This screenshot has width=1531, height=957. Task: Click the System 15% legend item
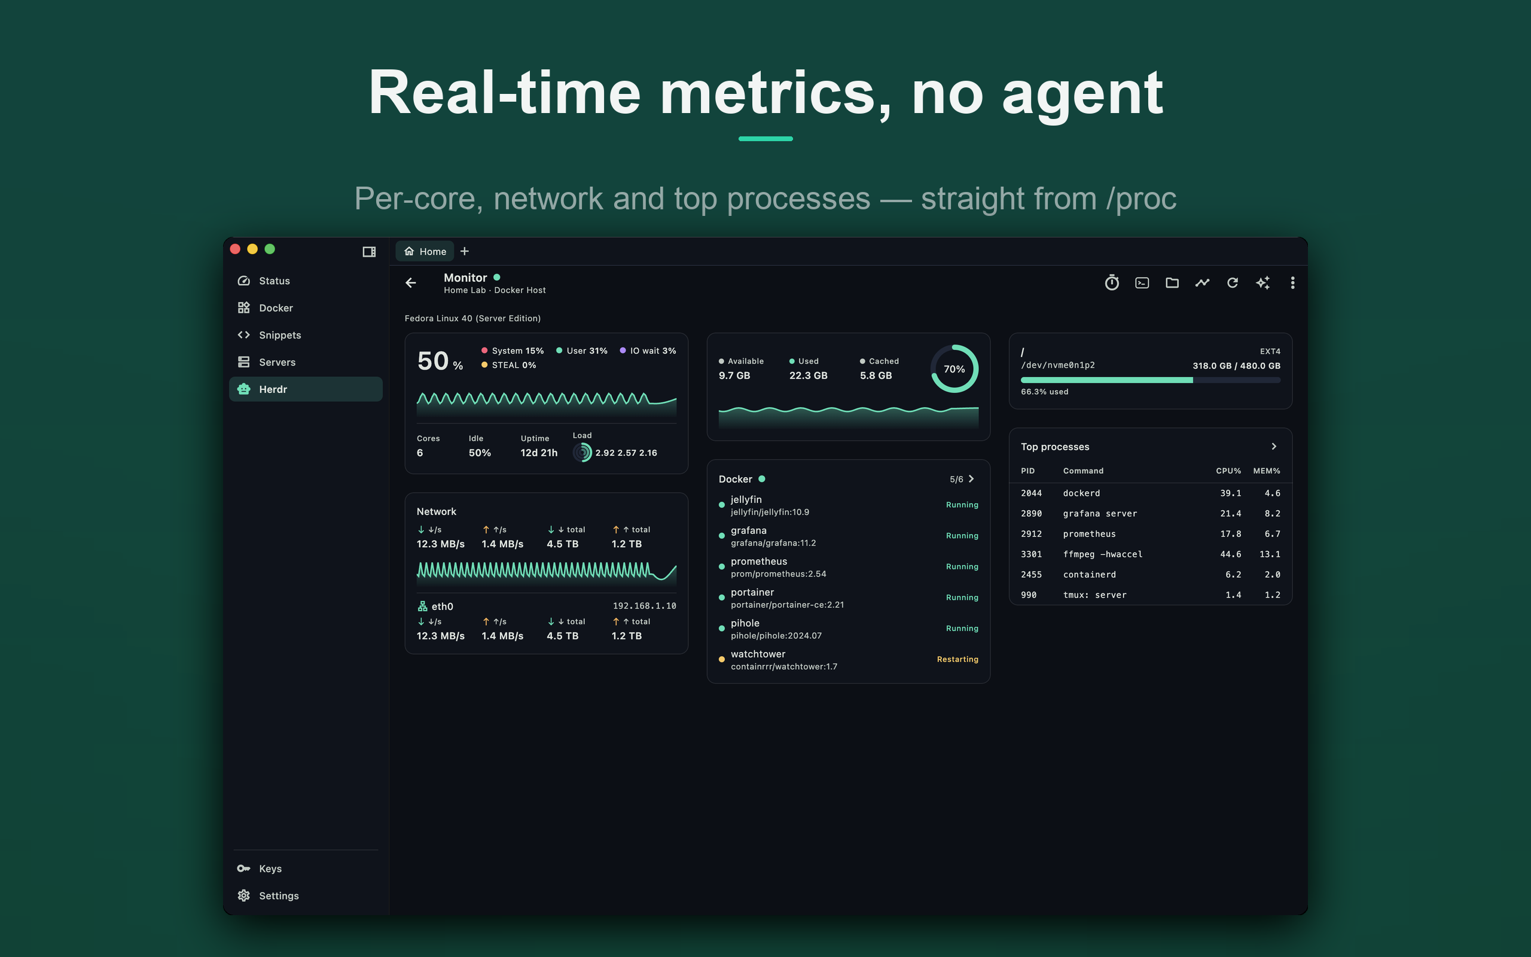click(513, 351)
